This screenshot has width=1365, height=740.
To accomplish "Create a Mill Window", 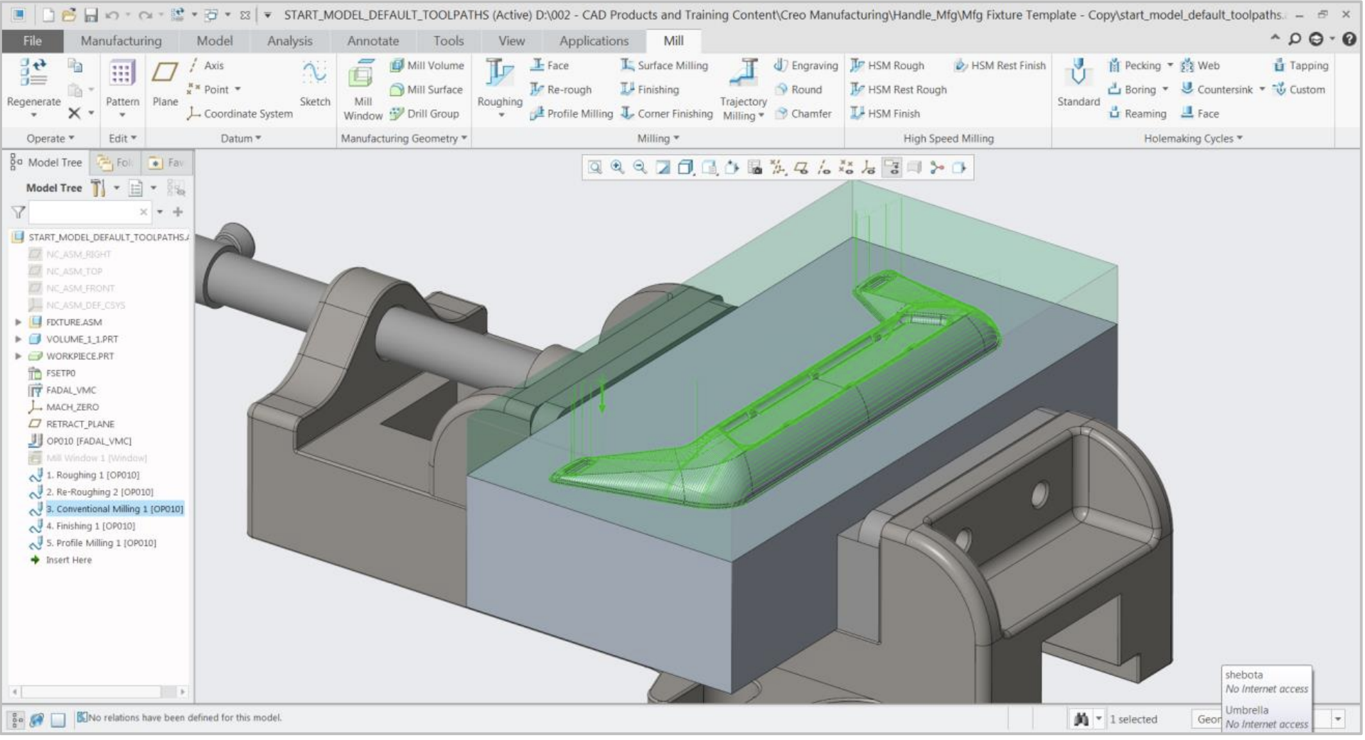I will (363, 90).
